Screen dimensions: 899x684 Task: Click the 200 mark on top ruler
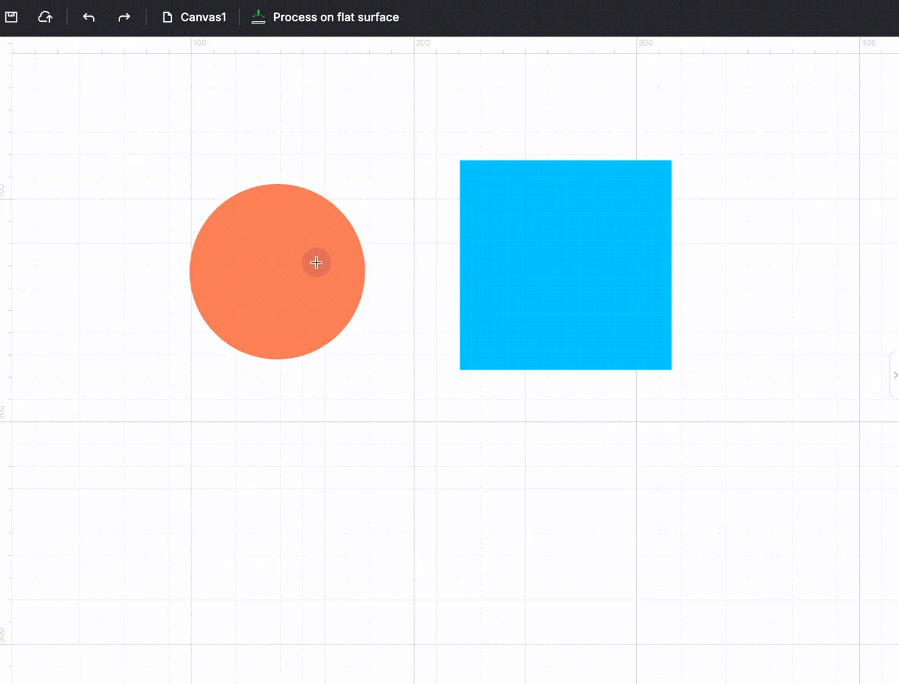pyautogui.click(x=423, y=43)
